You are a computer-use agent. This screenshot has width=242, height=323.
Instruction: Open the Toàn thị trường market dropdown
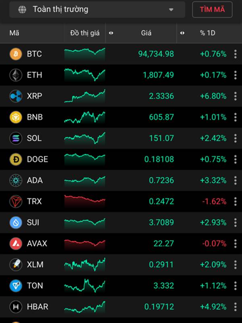pos(97,9)
